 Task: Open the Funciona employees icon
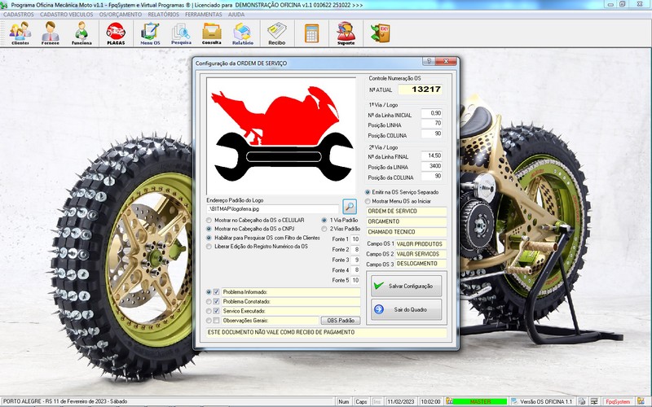click(x=81, y=33)
